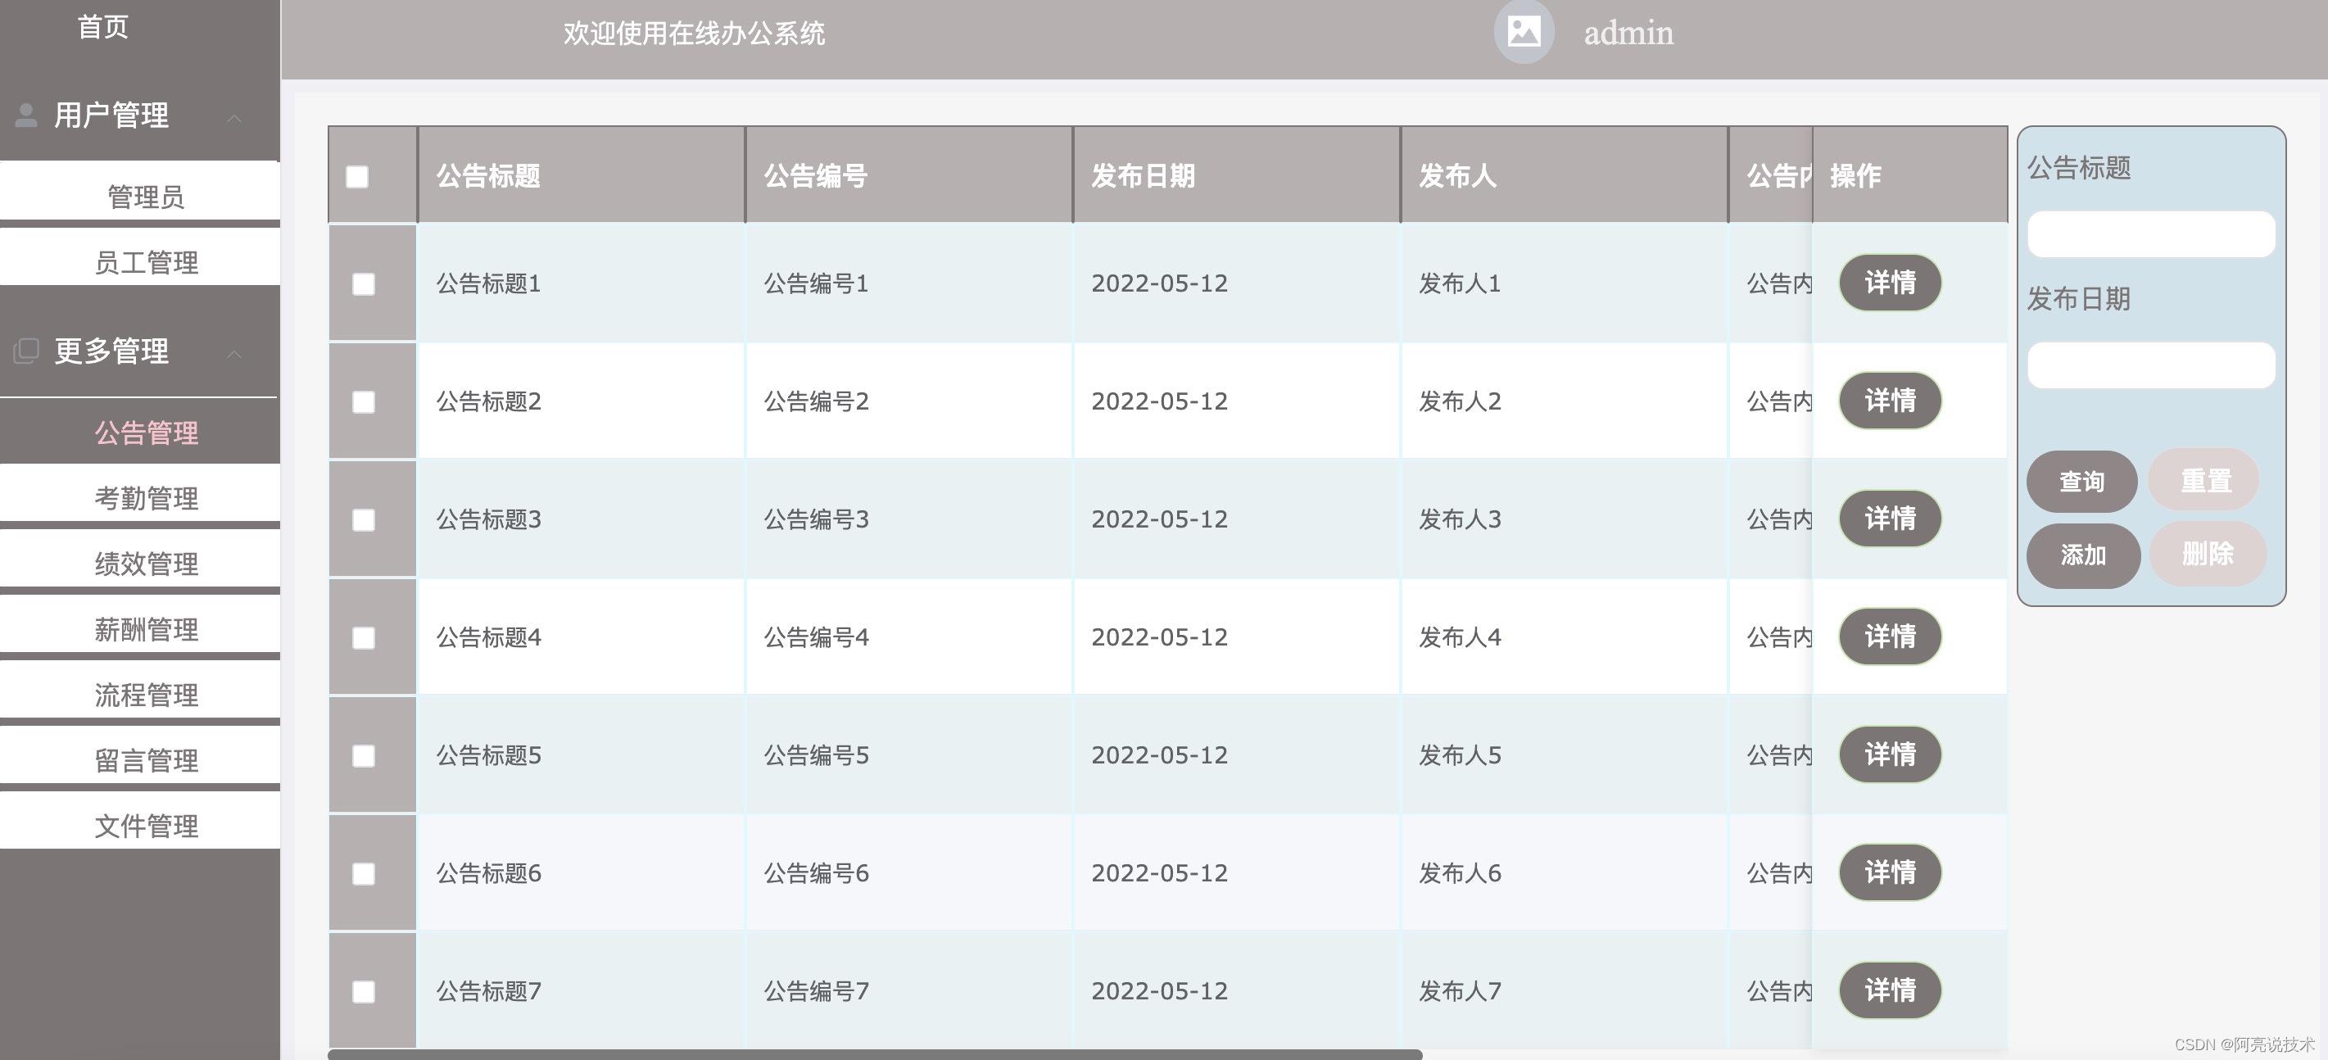The height and width of the screenshot is (1060, 2328).
Task: Check the checkbox for 公告标题1 row
Action: point(364,283)
